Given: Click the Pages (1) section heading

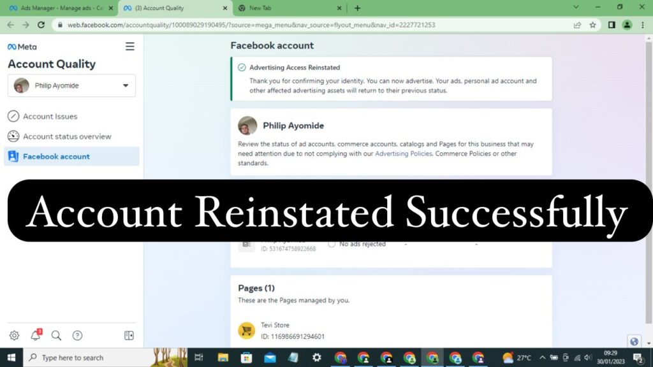Looking at the screenshot, I should (256, 288).
